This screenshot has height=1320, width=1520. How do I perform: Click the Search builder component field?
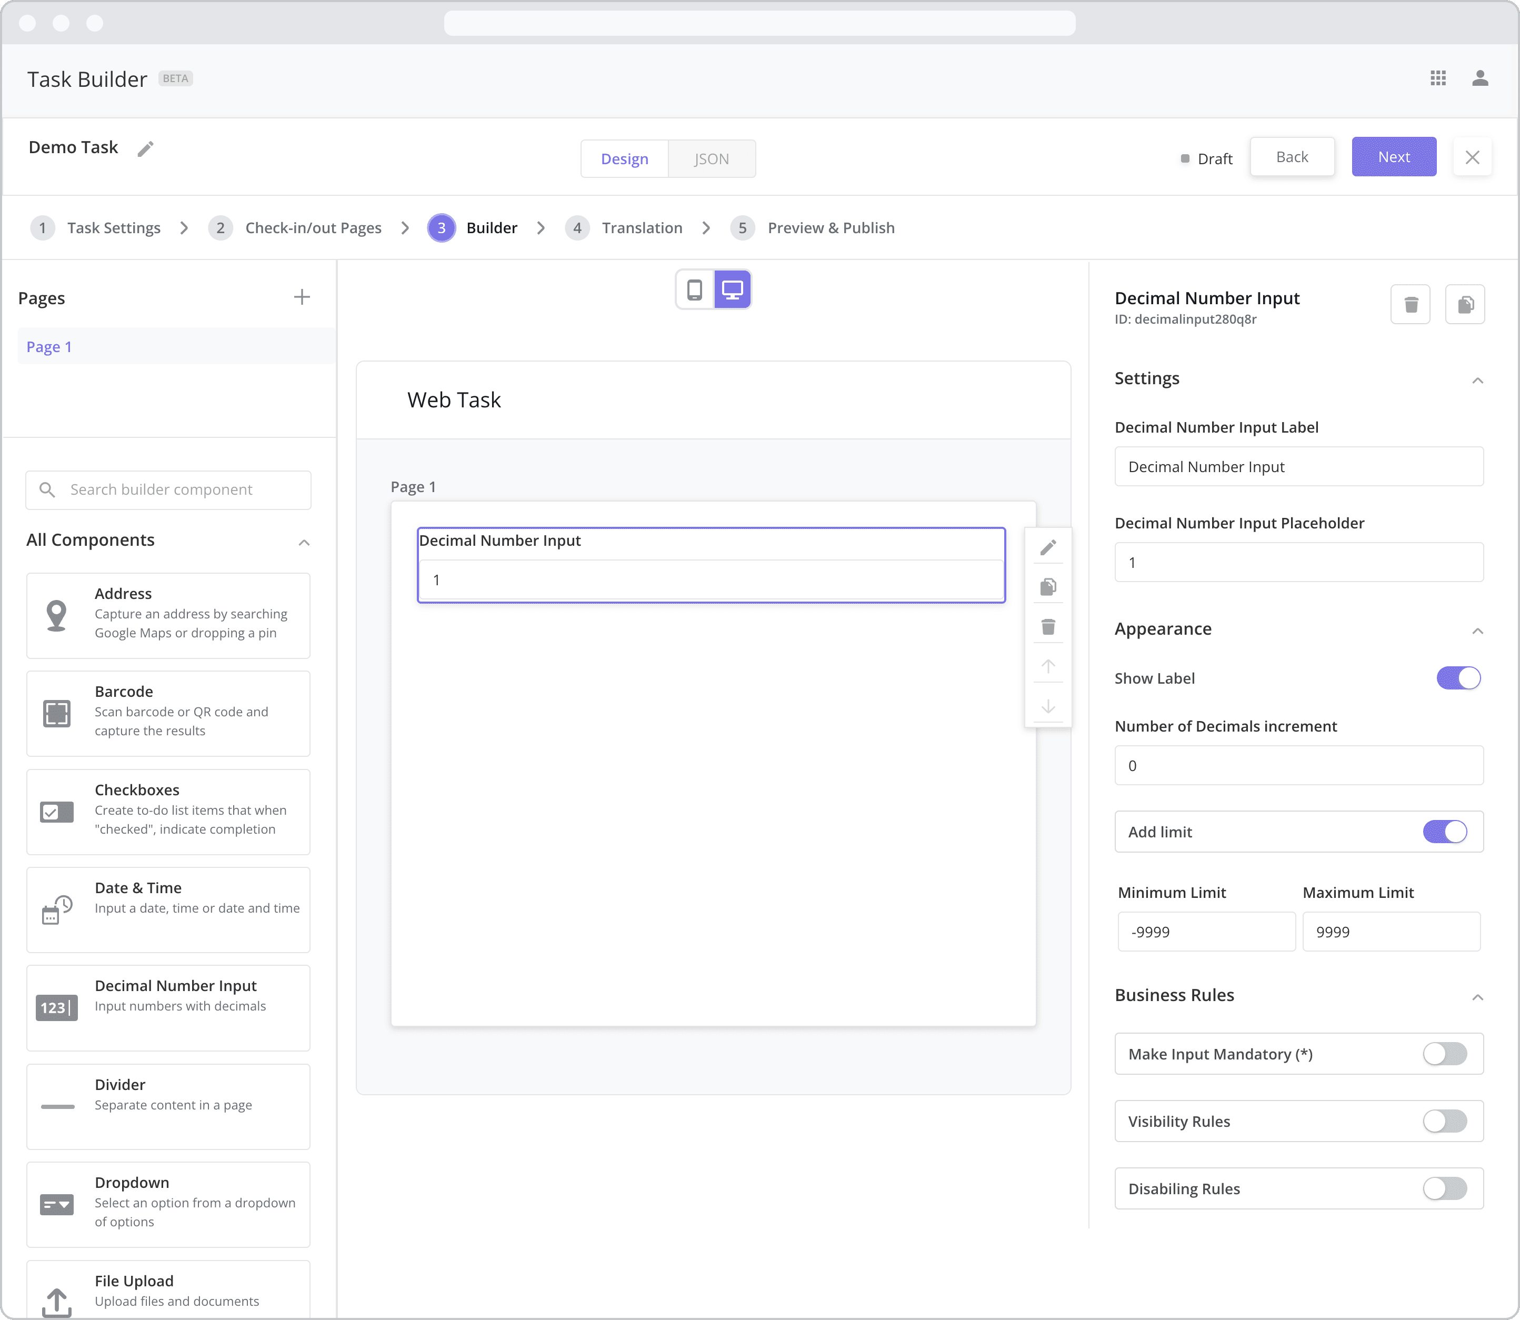168,490
